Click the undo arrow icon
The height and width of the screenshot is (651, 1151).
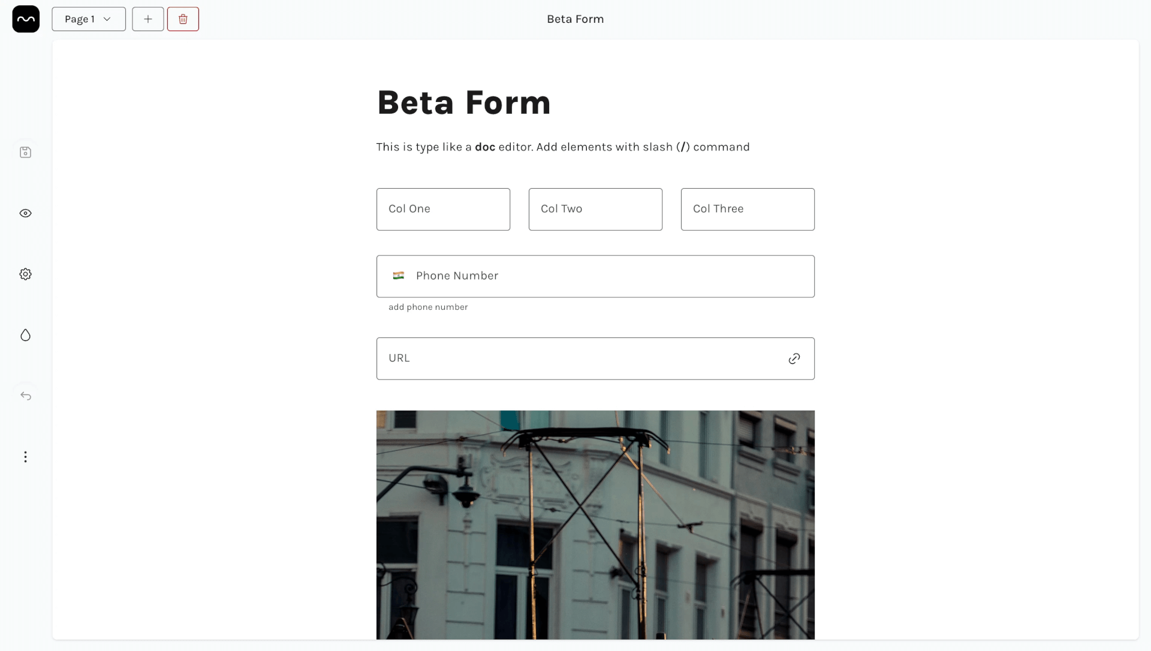pos(25,396)
